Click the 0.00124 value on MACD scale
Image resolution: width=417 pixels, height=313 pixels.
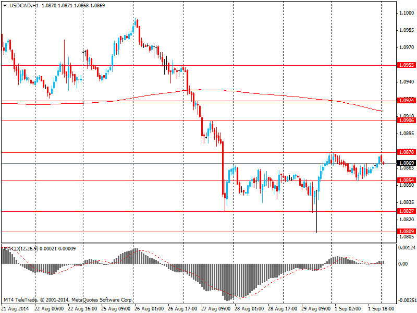pyautogui.click(x=407, y=248)
